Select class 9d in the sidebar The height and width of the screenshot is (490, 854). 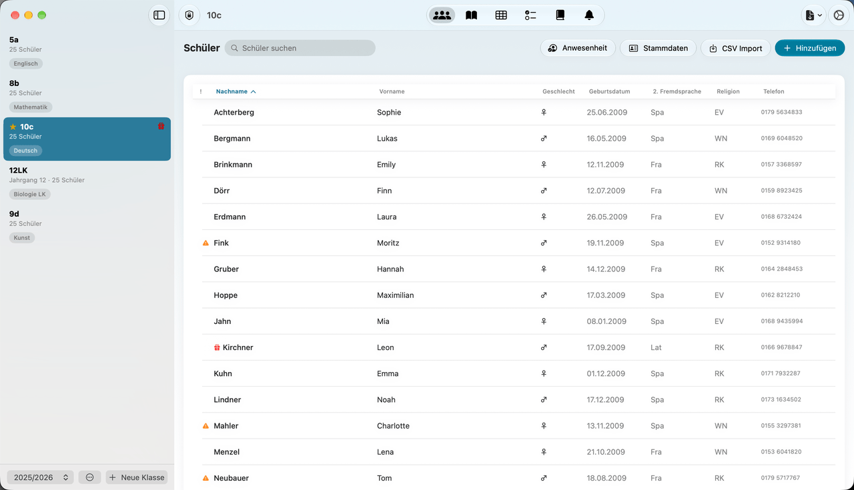click(87, 226)
